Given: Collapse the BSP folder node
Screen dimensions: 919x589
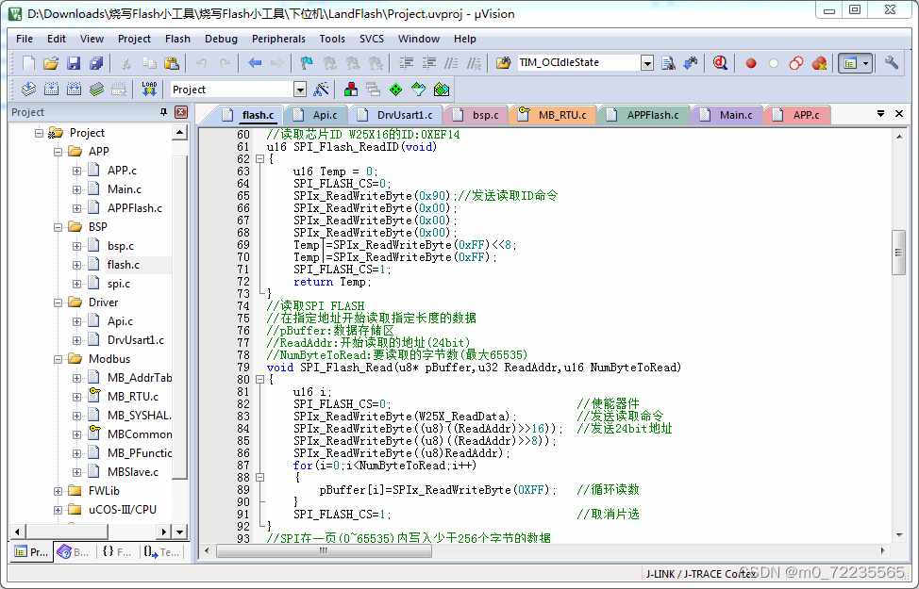Looking at the screenshot, I should tap(58, 227).
